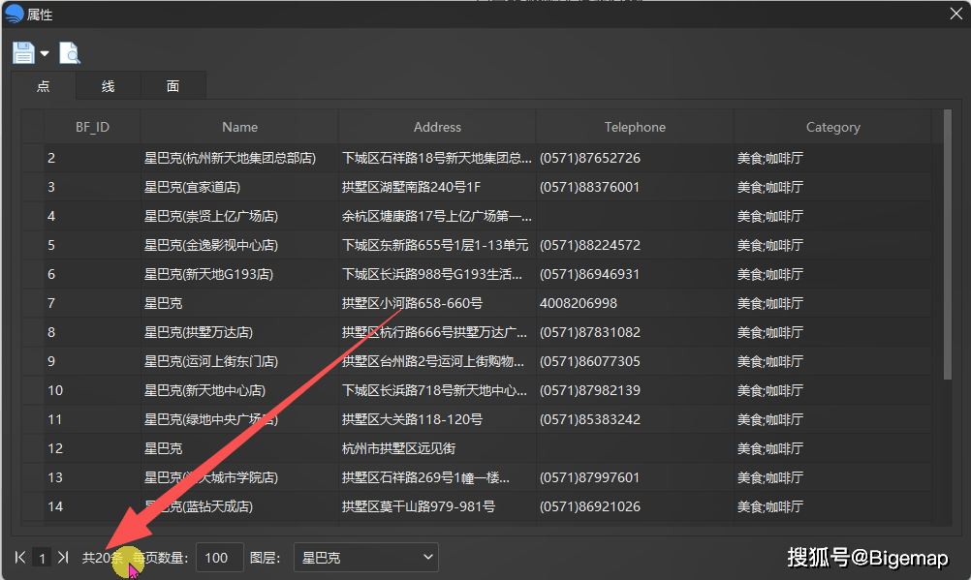Viewport: 971px width, 580px height.
Task: Open the save icon dropdown arrow
Action: (x=45, y=54)
